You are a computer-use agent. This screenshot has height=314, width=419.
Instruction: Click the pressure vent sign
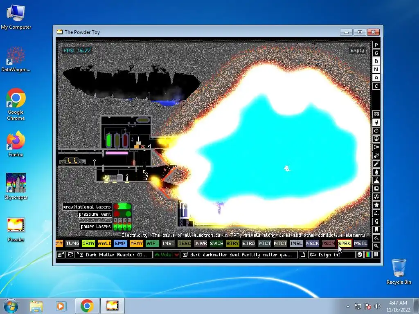click(95, 214)
